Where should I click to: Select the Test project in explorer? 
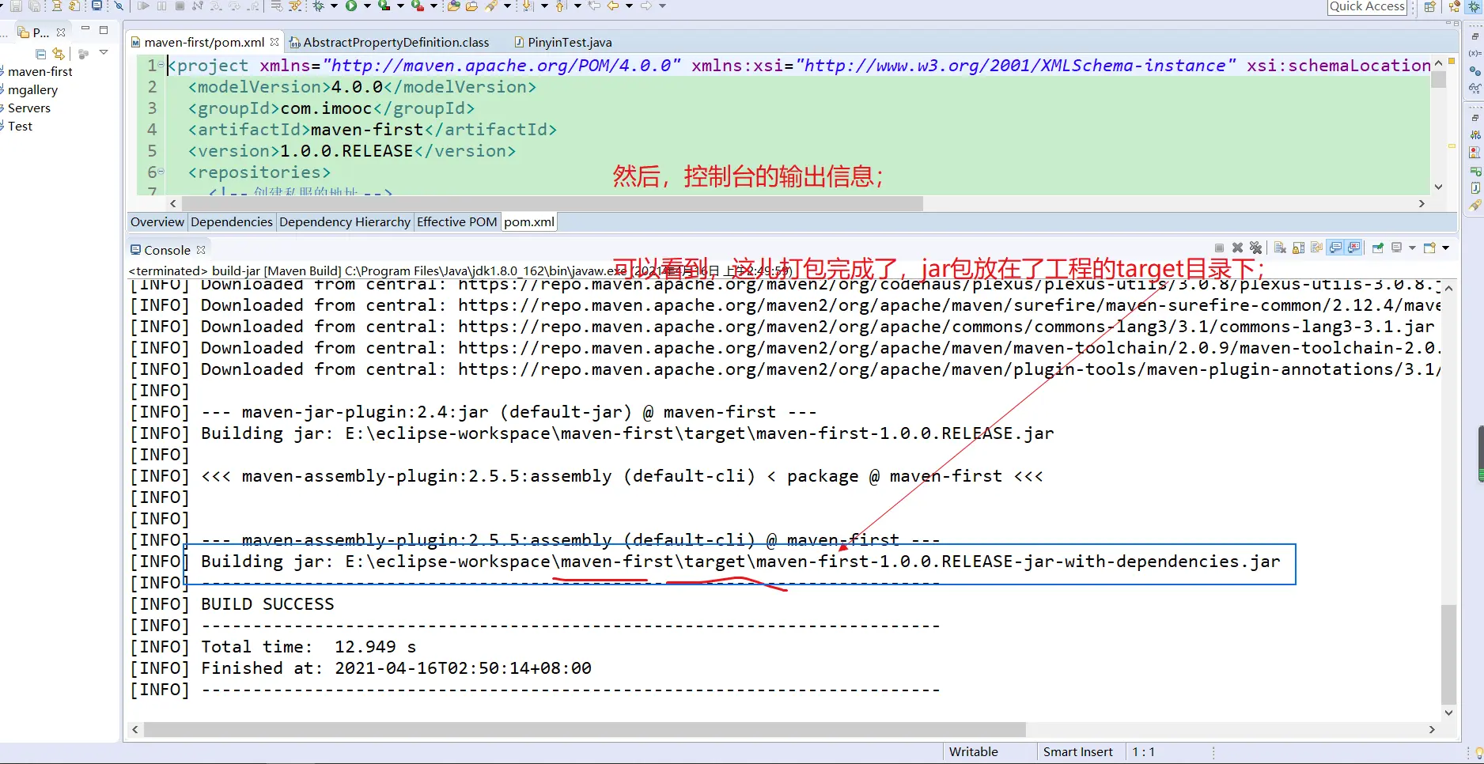(x=20, y=127)
